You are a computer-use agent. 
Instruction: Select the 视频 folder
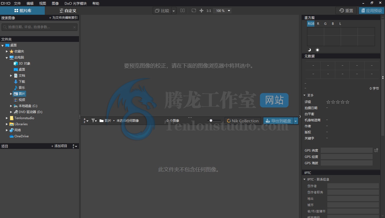tap(19, 100)
